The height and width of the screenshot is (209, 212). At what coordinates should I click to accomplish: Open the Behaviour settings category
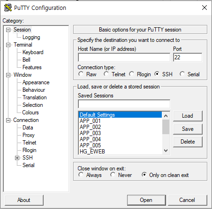[x=34, y=90]
